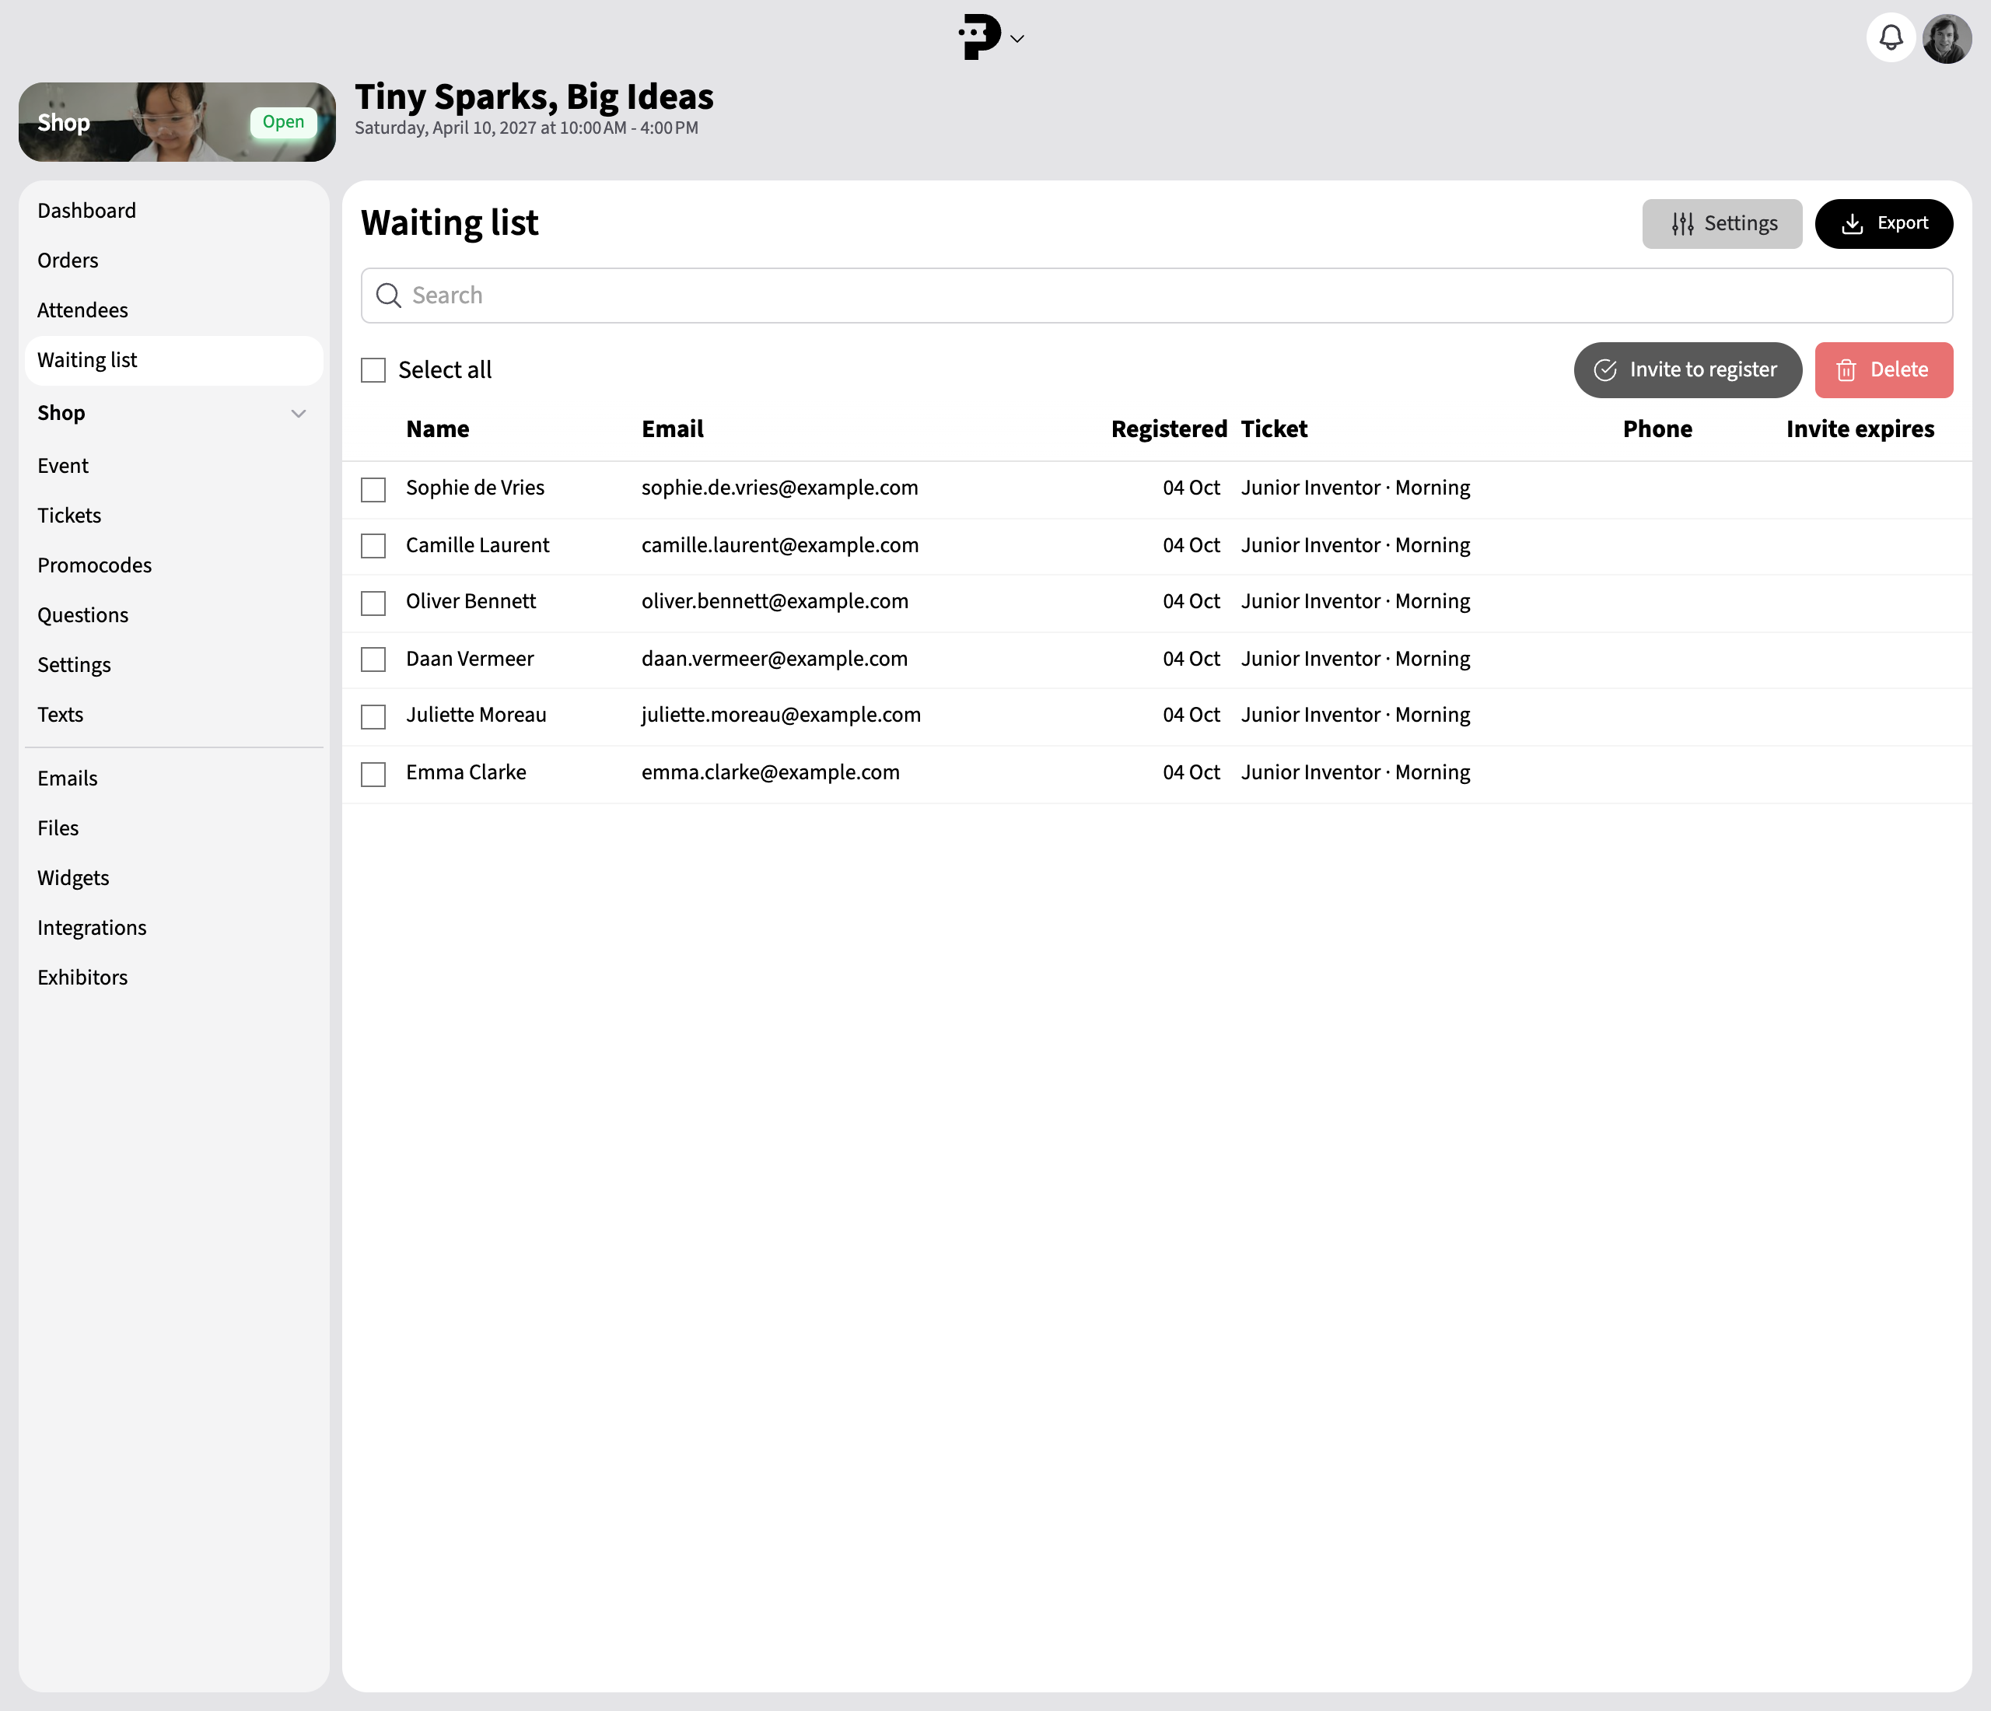Select Sophie de Vries row checkbox
This screenshot has width=1991, height=1711.
tap(373, 490)
